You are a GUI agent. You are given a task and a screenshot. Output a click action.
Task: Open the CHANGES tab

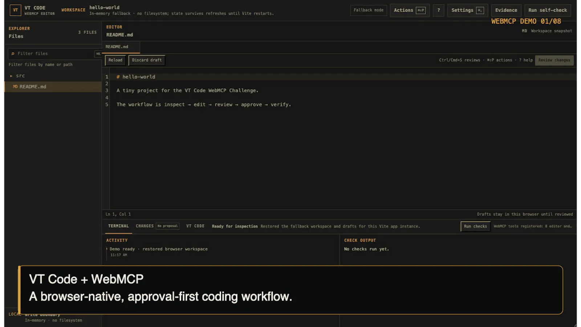tap(145, 226)
